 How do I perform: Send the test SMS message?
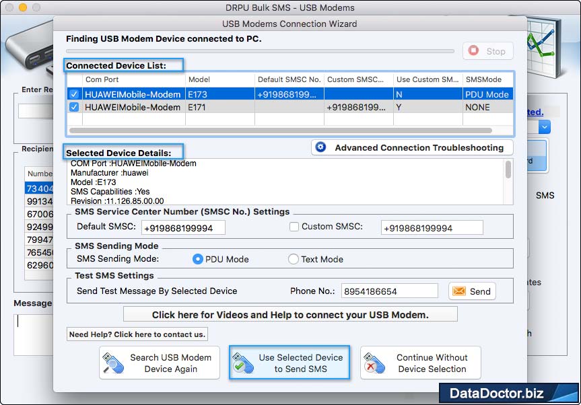(x=472, y=291)
